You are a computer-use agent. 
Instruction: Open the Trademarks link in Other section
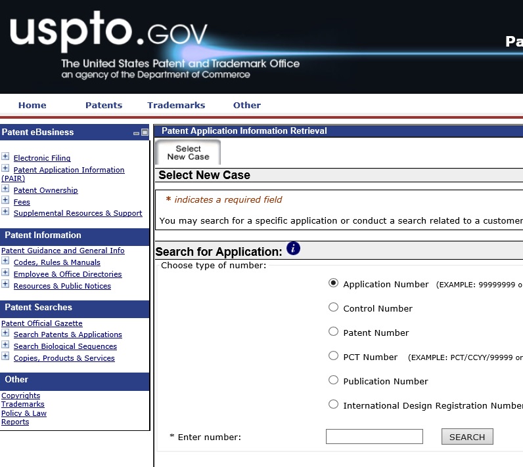[x=23, y=404]
